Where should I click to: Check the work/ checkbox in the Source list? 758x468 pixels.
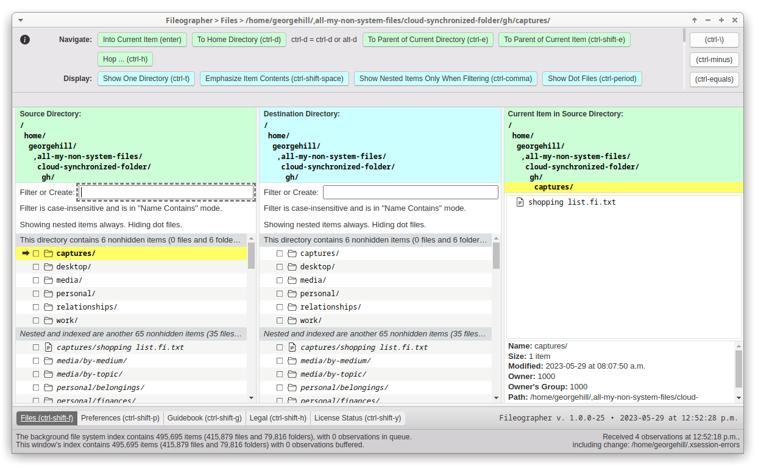tap(36, 321)
